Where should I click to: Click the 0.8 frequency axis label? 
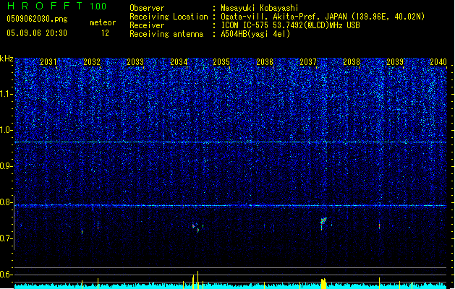pos(7,202)
